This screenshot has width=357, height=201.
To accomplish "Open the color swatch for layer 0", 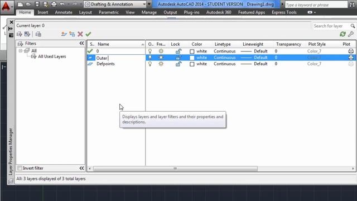I will [192, 51].
